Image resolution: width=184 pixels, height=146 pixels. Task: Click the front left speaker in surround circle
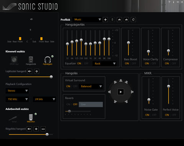point(115,82)
